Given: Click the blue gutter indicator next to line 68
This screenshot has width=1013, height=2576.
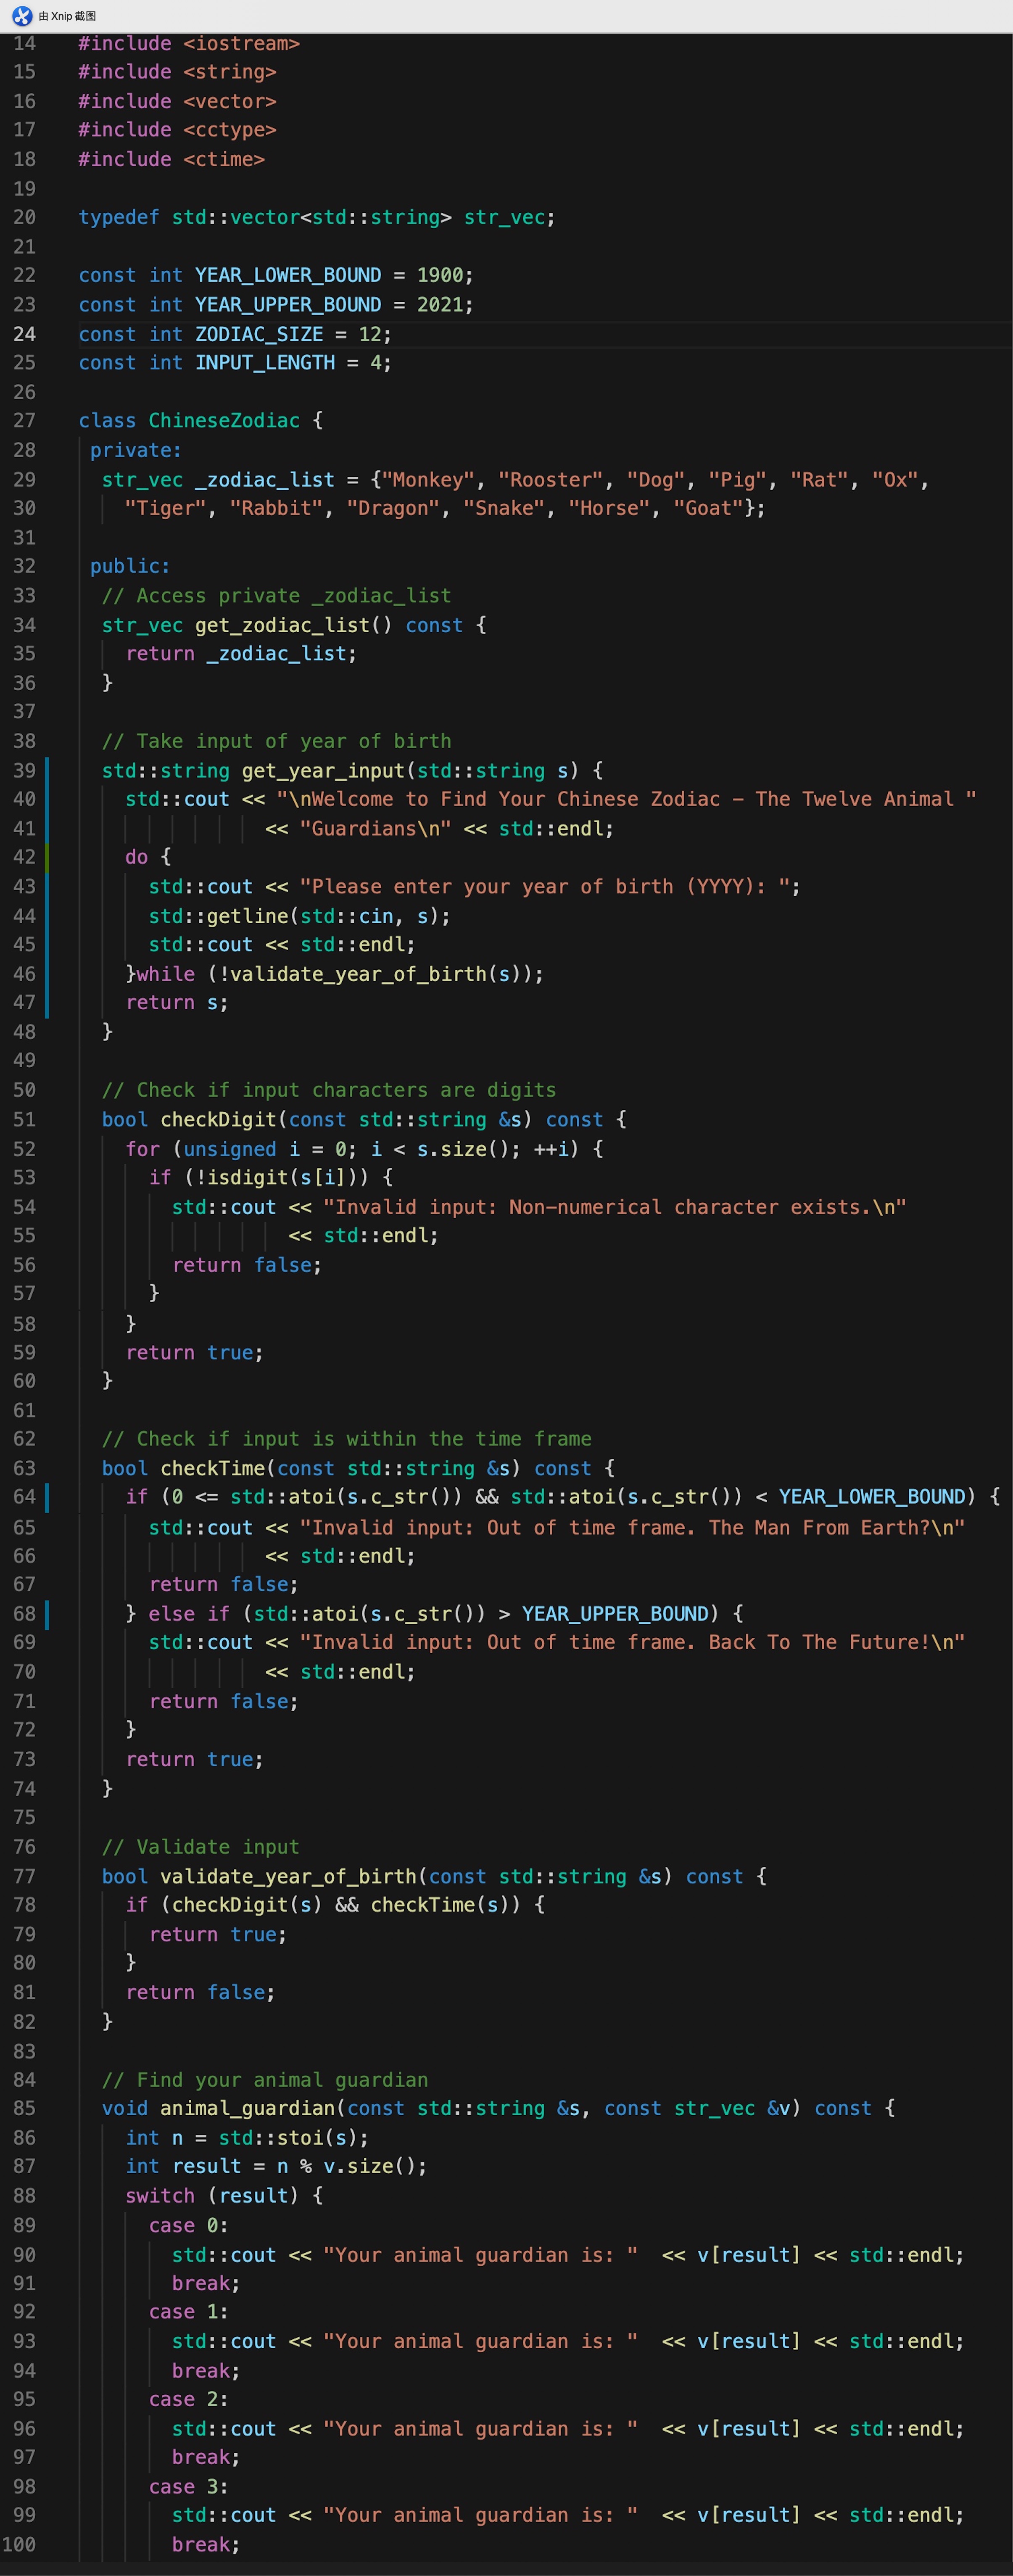Looking at the screenshot, I should click(x=48, y=1613).
